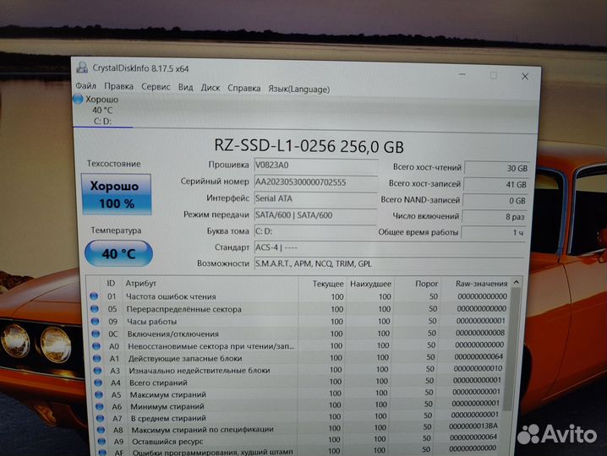Click status dot for Перераспределённые сектора
This screenshot has height=456, width=607.
(x=95, y=308)
